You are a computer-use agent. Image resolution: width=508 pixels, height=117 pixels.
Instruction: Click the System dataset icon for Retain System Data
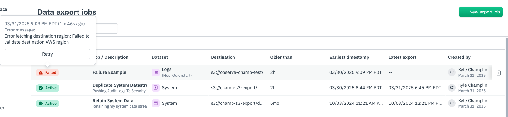(156, 103)
